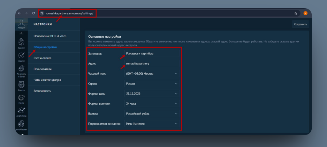
Task: Click the Сохранить button
Action: 300,24
